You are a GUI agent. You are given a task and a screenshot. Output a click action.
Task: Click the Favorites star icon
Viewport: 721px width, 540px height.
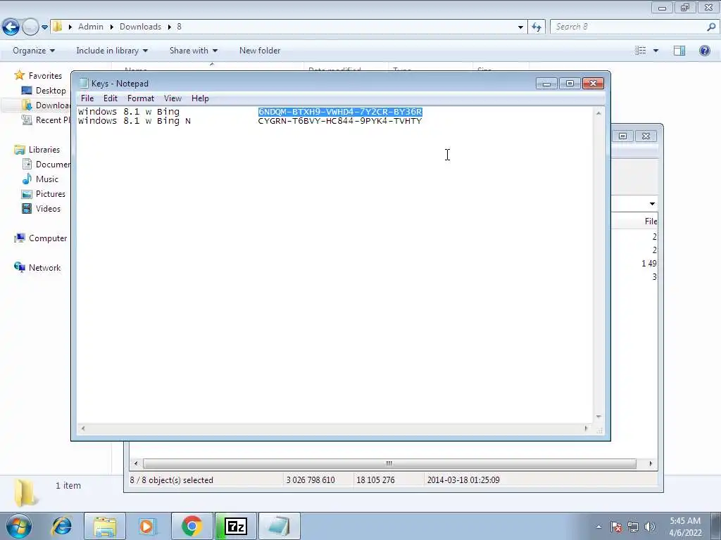pyautogui.click(x=19, y=75)
